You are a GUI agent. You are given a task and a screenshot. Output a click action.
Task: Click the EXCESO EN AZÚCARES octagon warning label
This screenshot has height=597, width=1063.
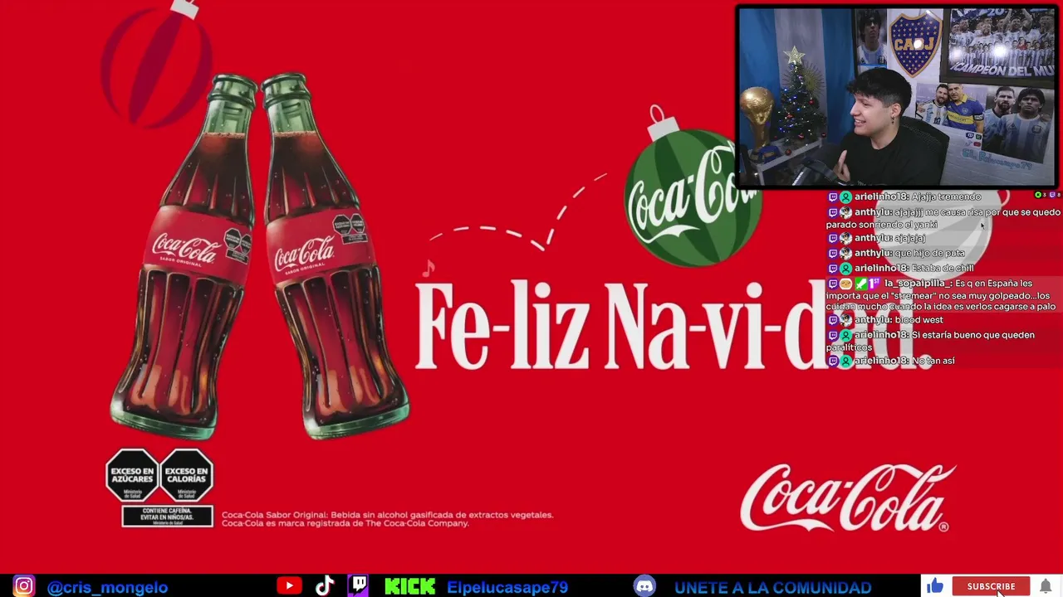pos(132,475)
